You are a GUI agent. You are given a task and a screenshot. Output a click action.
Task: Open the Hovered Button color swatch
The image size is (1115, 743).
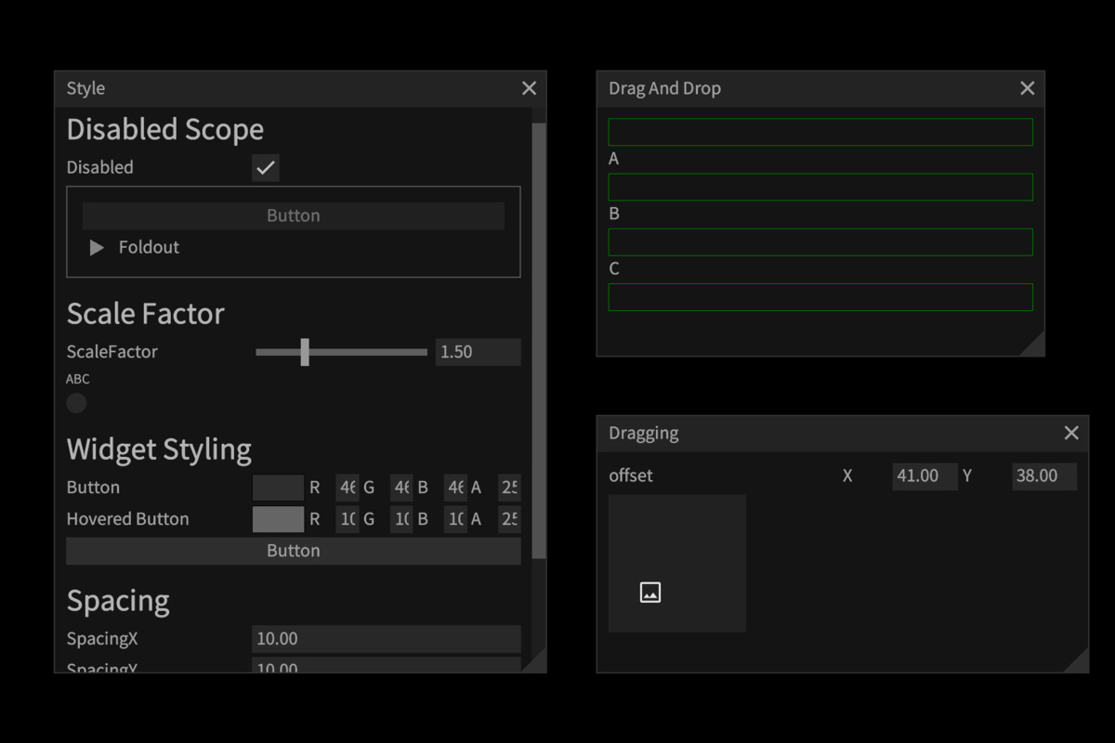278,519
